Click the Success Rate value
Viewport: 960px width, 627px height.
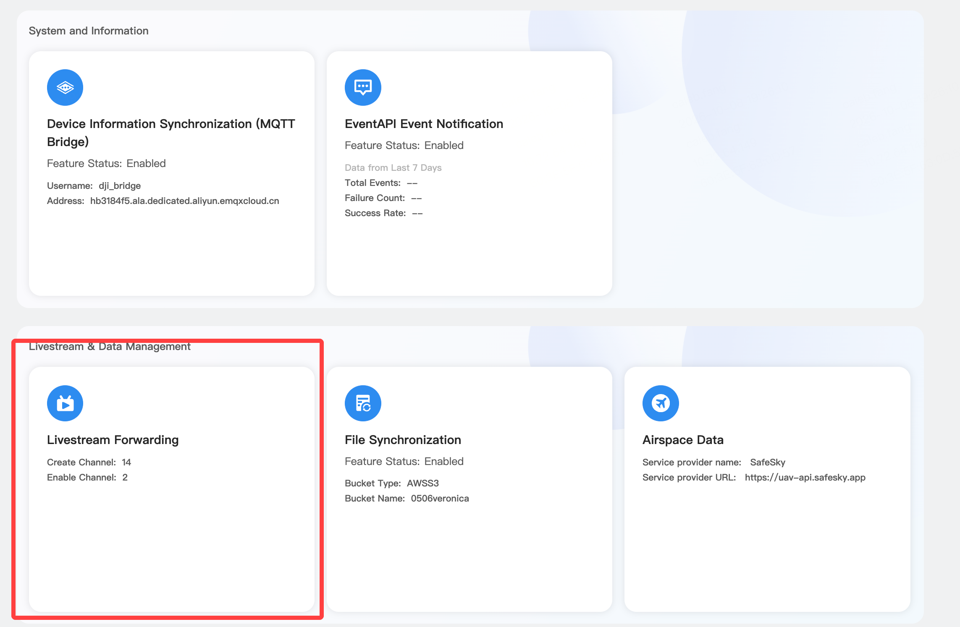pos(417,213)
